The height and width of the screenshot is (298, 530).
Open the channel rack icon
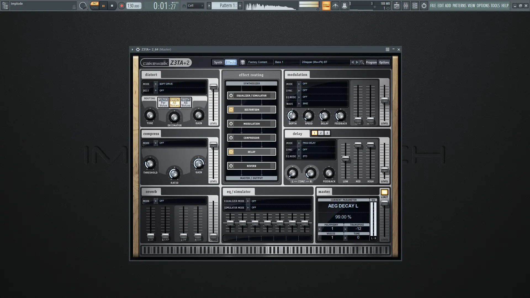[415, 6]
